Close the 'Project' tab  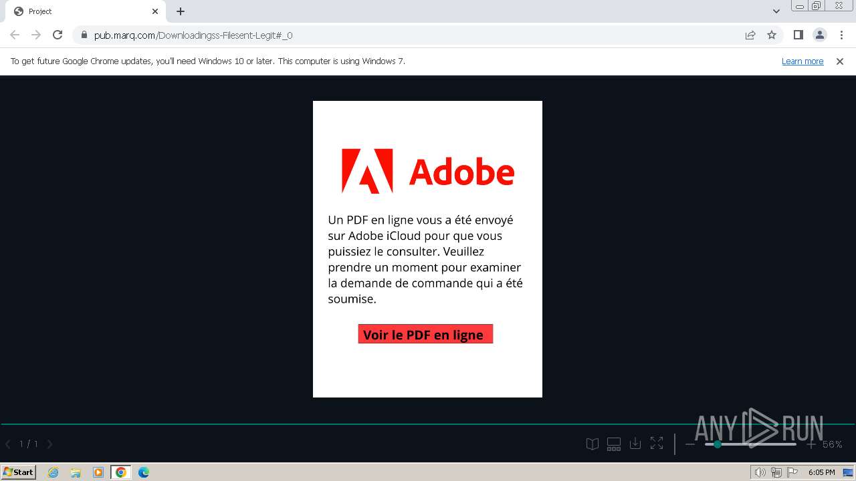click(155, 11)
